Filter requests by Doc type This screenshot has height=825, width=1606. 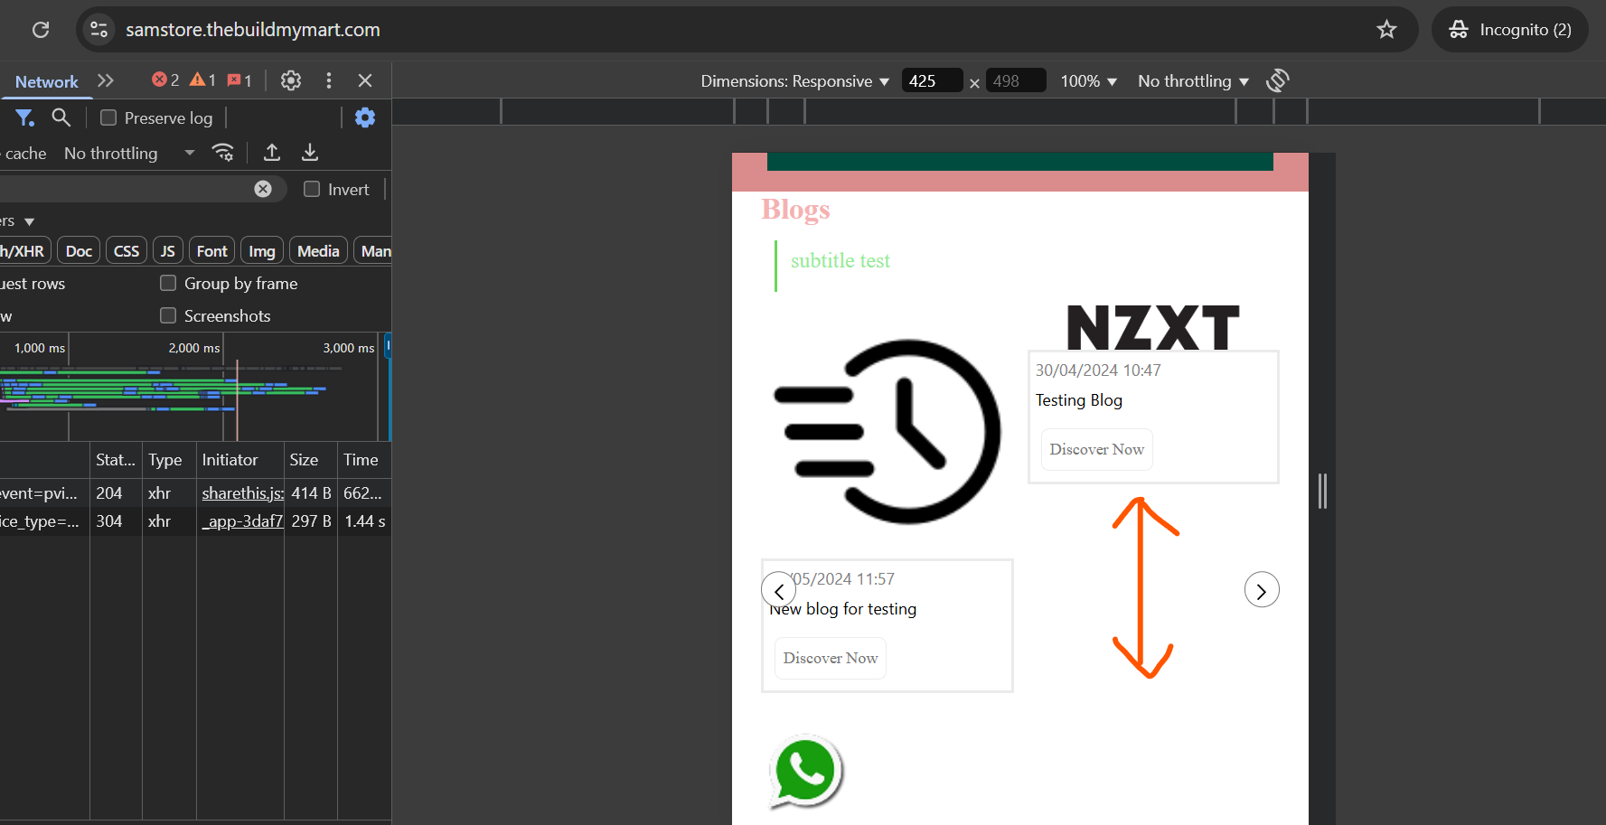pyautogui.click(x=79, y=251)
